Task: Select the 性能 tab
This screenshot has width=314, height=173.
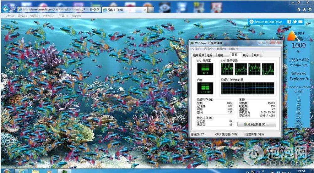Action: tap(236, 55)
